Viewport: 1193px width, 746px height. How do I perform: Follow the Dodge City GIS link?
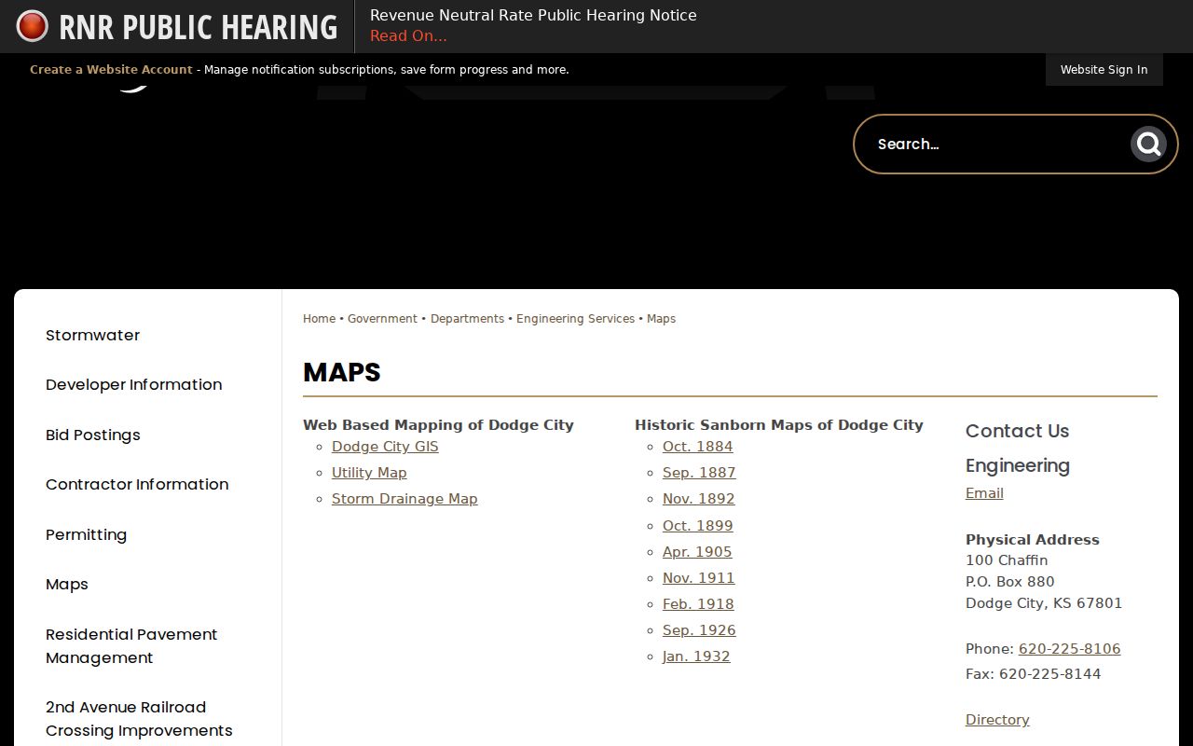385,447
